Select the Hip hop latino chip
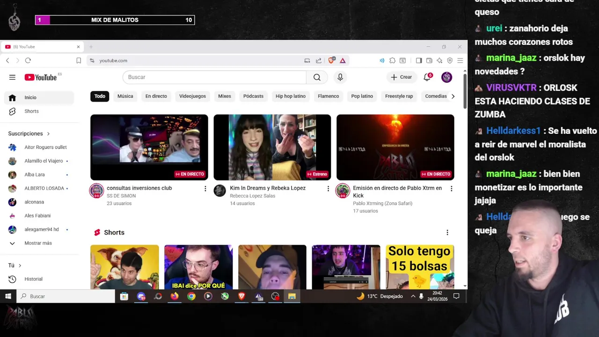Screen dimensions: 599x337 pos(291,96)
